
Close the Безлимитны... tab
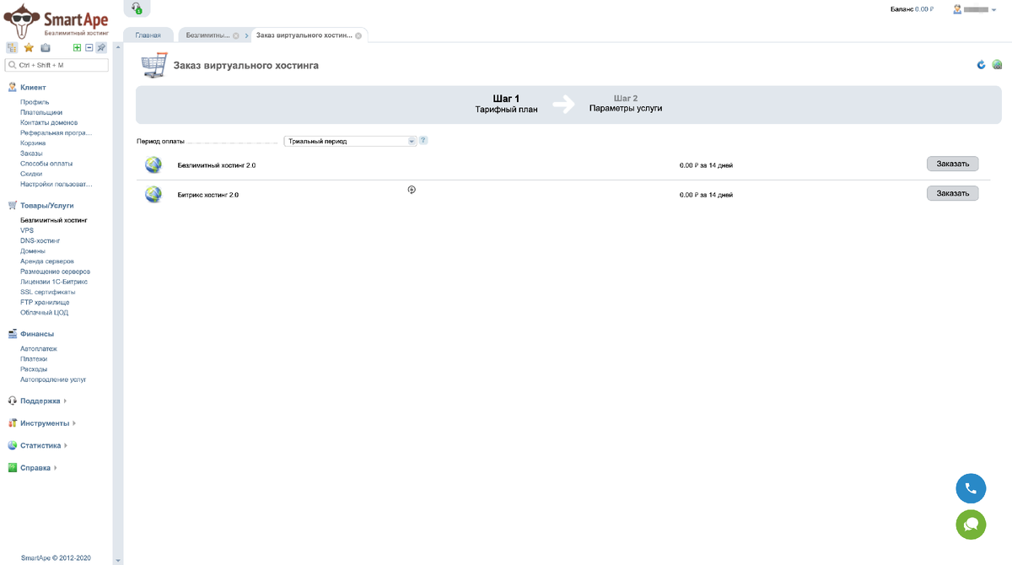pyautogui.click(x=236, y=35)
